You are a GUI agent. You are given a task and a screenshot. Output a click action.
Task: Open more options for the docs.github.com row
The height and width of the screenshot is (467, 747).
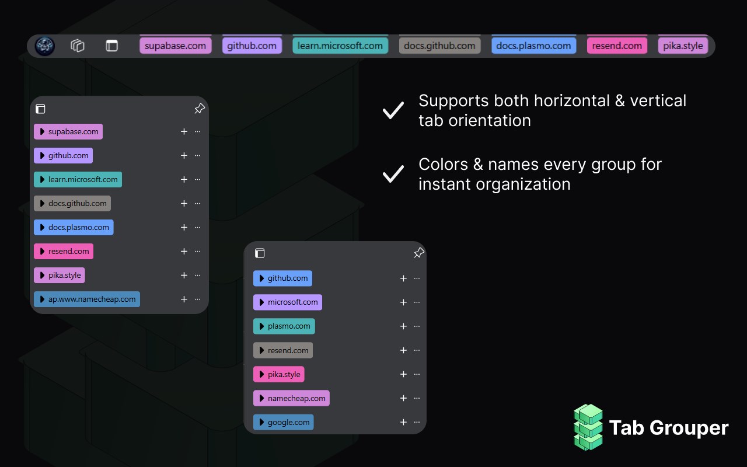point(197,204)
